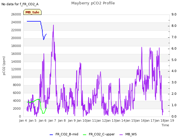Click the 20000 left axis value
Image resolution: width=187 pixels, height=140 pixels.
pos(16,38)
